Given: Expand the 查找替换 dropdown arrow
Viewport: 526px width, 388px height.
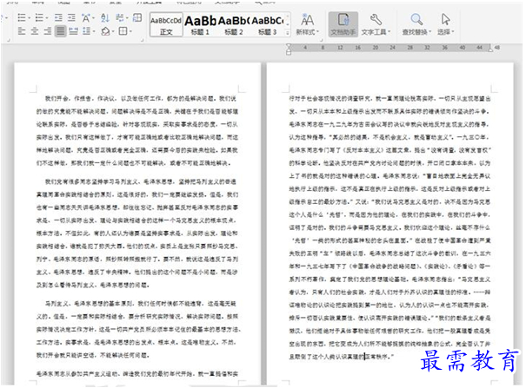Looking at the screenshot, I should coord(429,32).
